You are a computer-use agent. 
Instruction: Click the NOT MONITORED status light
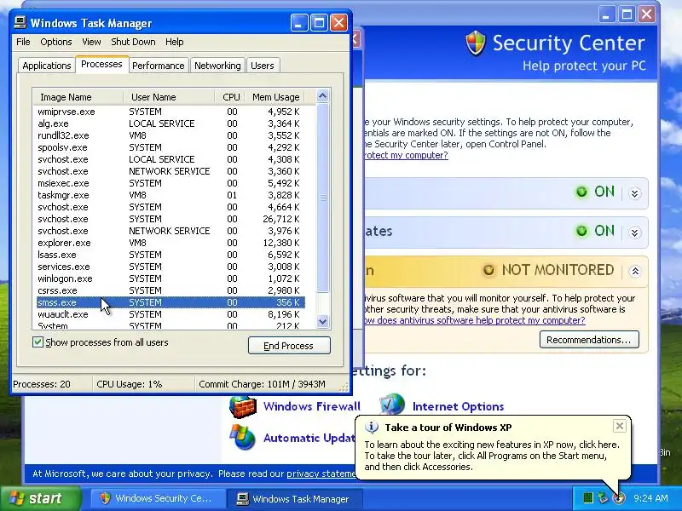click(488, 270)
